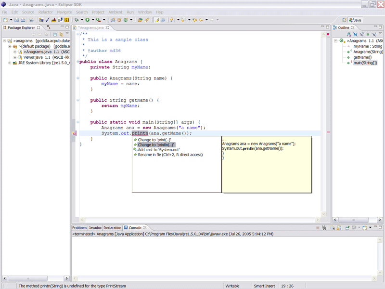Image resolution: width=385 pixels, height=289 pixels.
Task: Toggle Hide Fields in Outline view
Action: click(356, 35)
